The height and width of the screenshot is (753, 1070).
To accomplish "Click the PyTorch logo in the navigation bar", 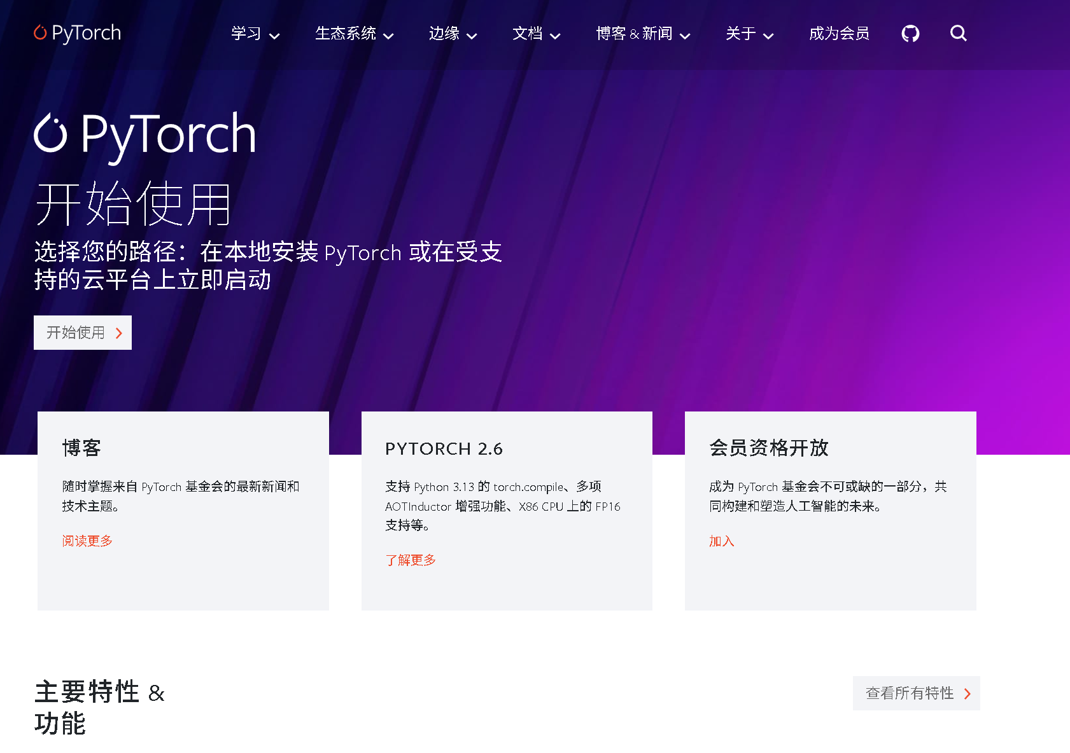I will [x=76, y=32].
